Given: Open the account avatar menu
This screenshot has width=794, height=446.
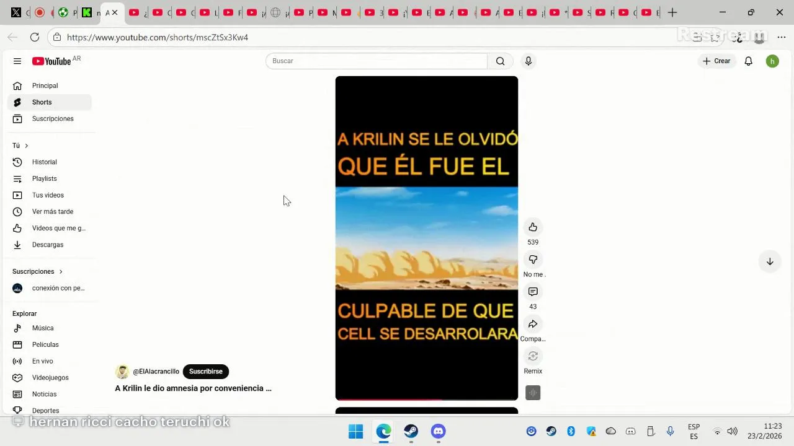Looking at the screenshot, I should tap(772, 61).
